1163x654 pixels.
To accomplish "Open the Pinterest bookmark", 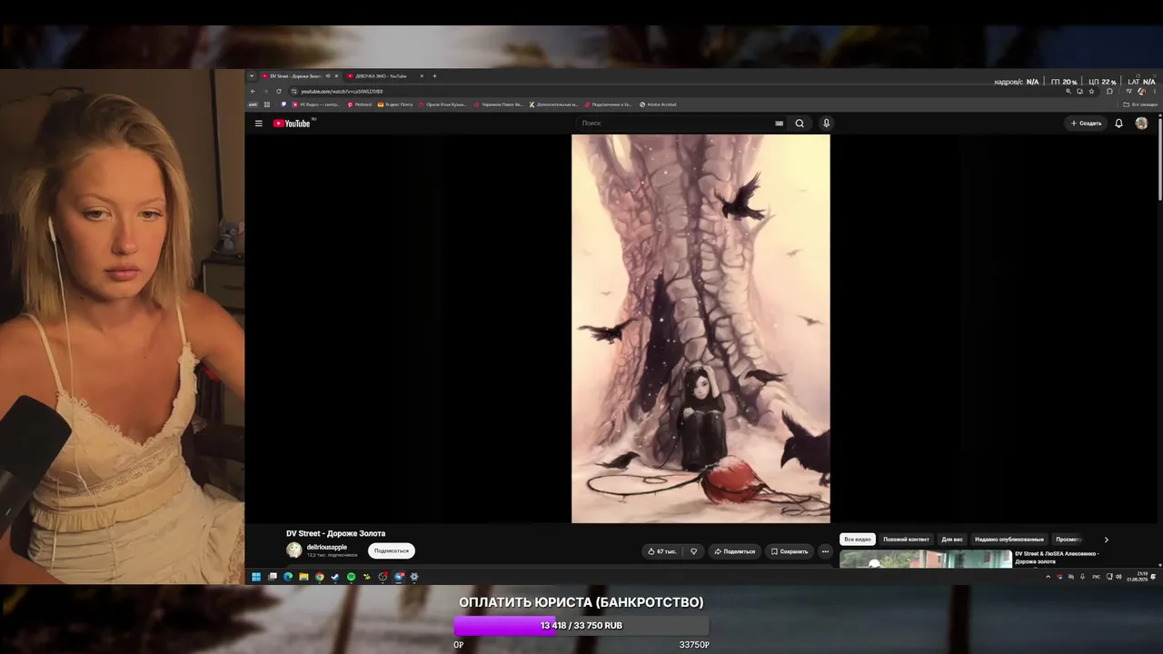I will (x=360, y=104).
